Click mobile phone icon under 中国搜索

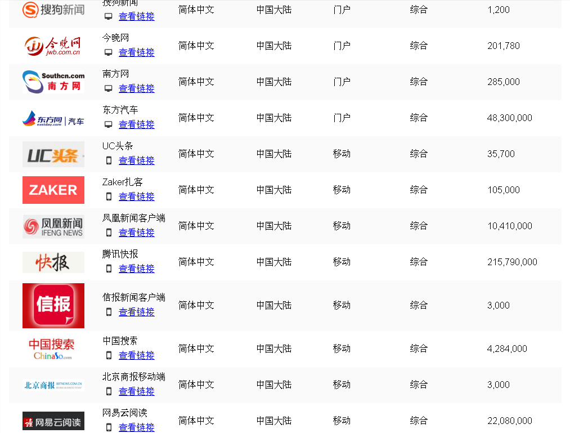click(x=109, y=355)
